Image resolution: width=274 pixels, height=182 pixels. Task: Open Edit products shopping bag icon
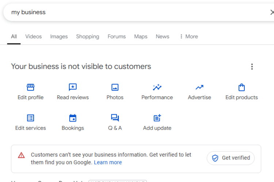[x=242, y=87]
